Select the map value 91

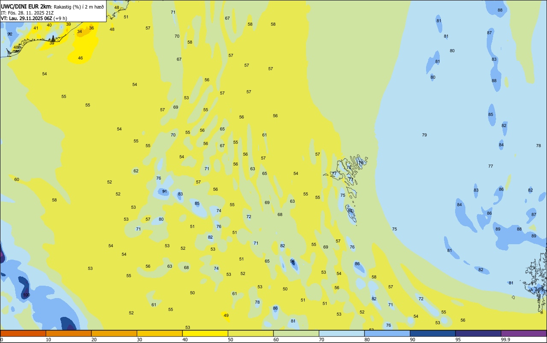(x=165, y=192)
